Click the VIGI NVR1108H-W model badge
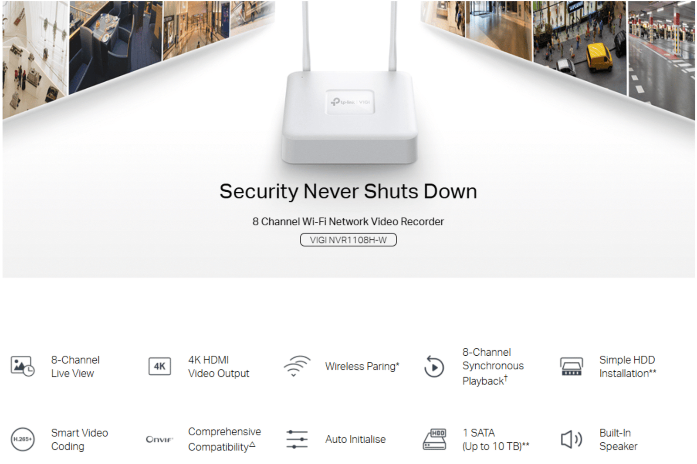 [348, 240]
